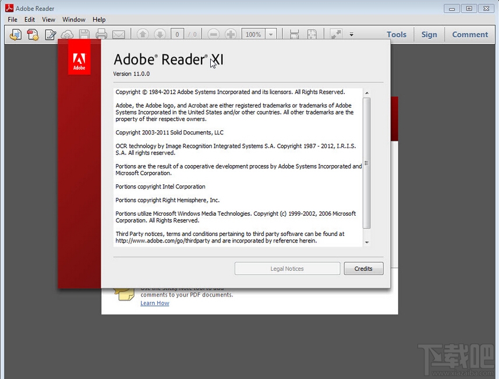
Task: Expand the toolbar customization dropdown arrow
Action: point(351,34)
